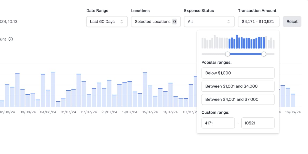Viewport: 308px width, 154px height.
Task: Click the Transaction Amount filter showing $4,171 - $10,521
Action: click(259, 22)
